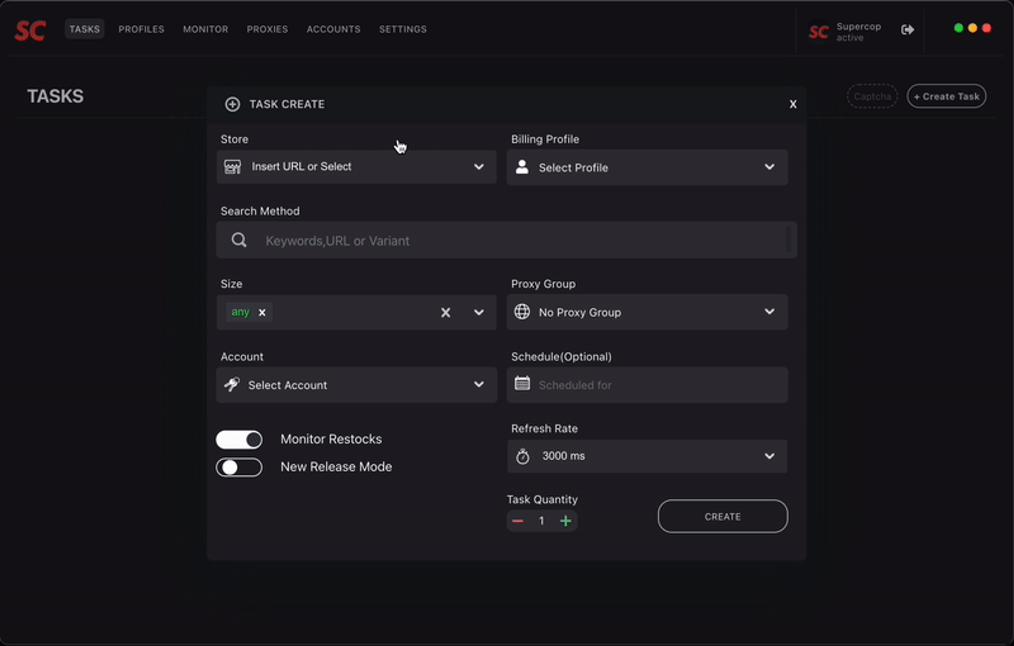Screen dimensions: 1014x646
Task: Switch to the Profiles tab
Action: coord(141,30)
